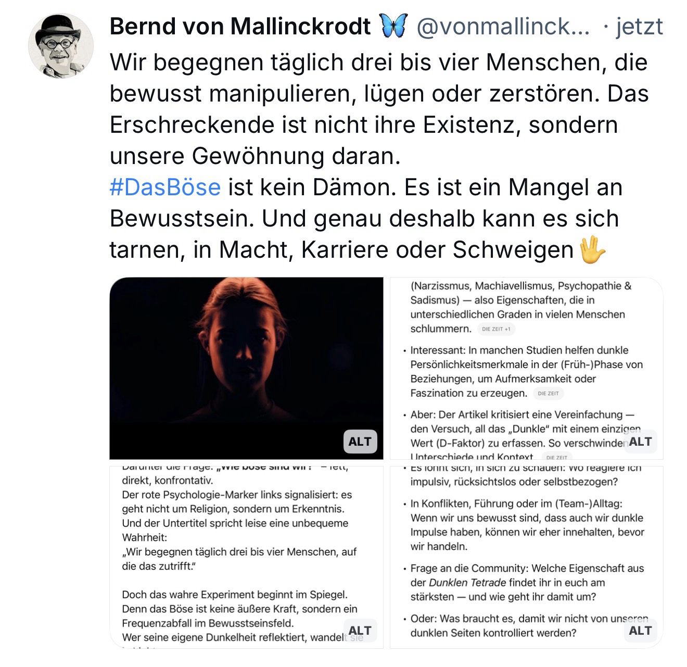The width and height of the screenshot is (687, 667).
Task: Click display name Bernd von Mallinckrodt
Action: coord(240,26)
